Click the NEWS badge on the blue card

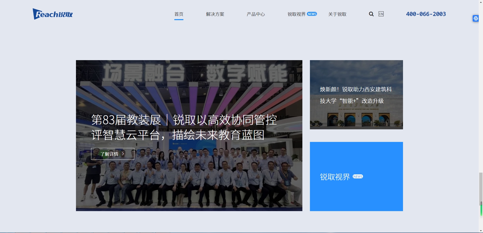(358, 177)
